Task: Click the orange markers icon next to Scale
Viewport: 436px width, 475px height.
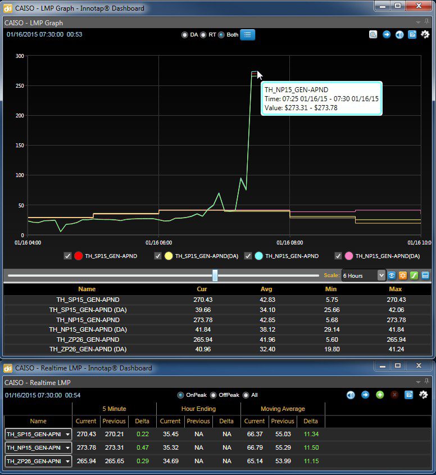Action: [x=403, y=275]
